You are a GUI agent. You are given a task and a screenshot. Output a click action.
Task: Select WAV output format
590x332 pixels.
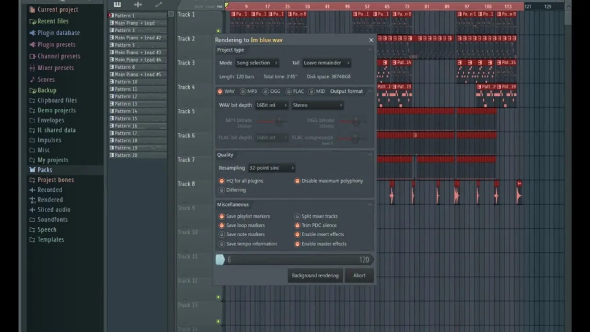[x=220, y=91]
